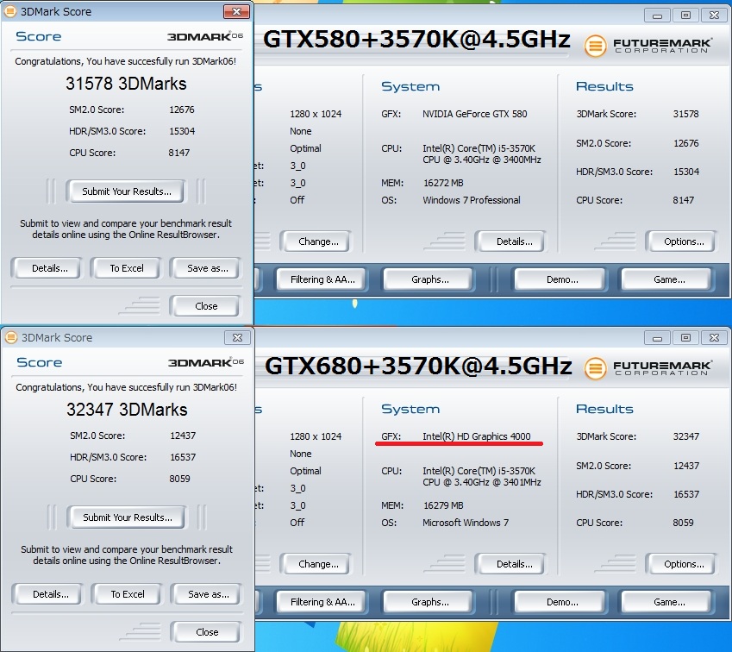Click the red X on top 3DMark Score titlebar
The image size is (732, 652).
[x=236, y=11]
